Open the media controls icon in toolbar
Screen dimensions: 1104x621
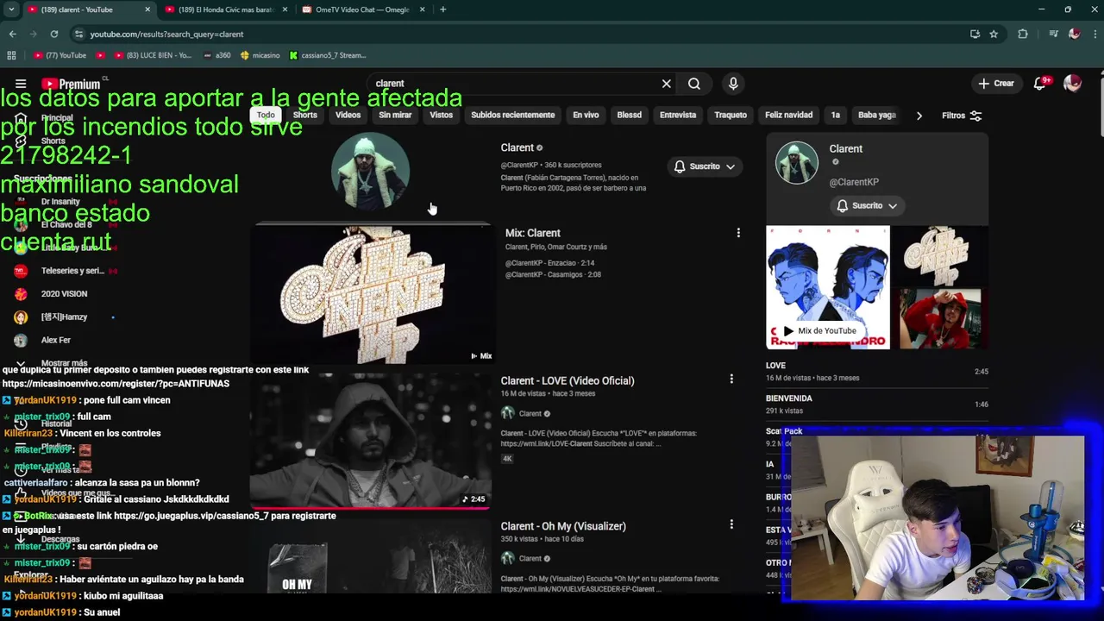[x=1053, y=34]
